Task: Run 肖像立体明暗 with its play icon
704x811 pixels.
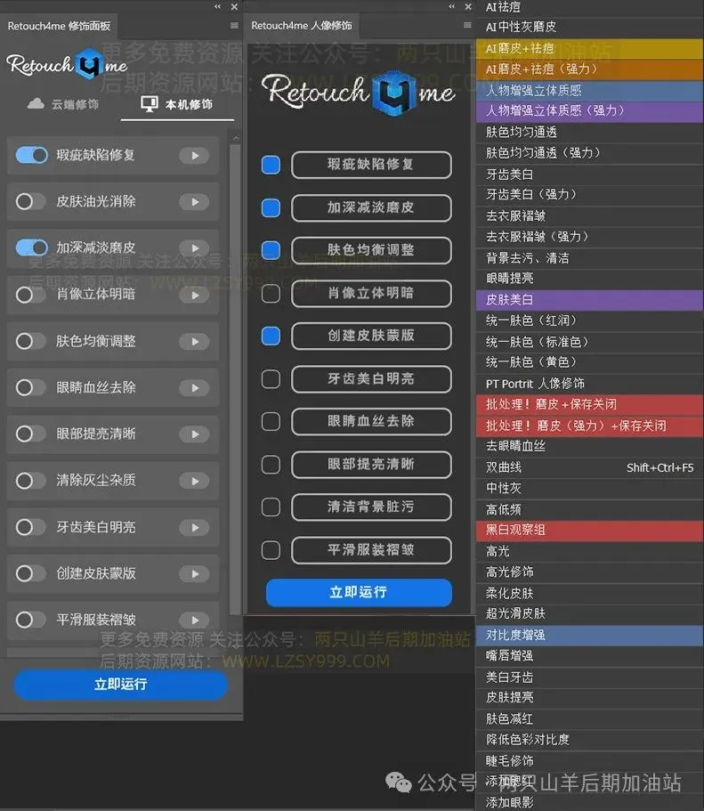Action: coord(195,295)
